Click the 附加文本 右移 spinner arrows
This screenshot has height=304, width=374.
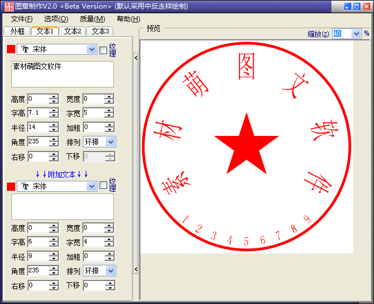click(54, 286)
